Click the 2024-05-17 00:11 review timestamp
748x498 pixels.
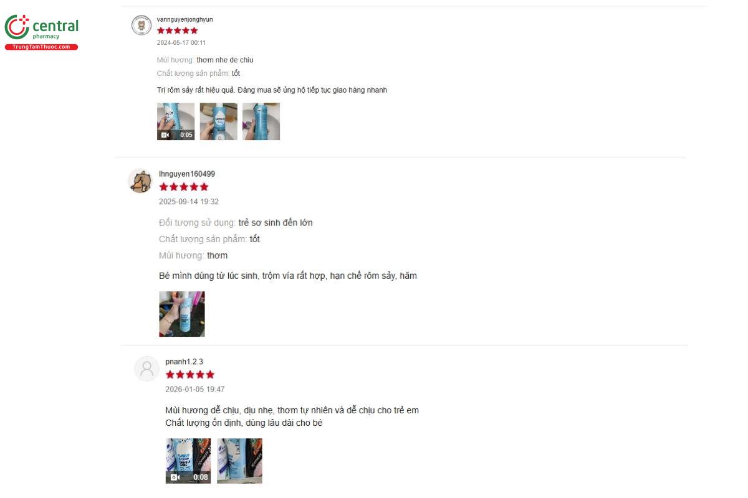[181, 43]
